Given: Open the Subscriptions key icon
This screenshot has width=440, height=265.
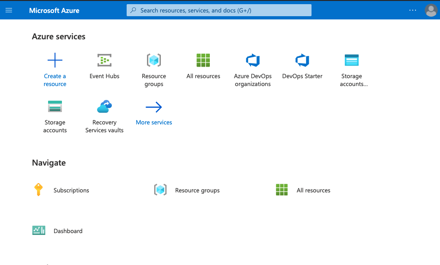Looking at the screenshot, I should (38, 190).
